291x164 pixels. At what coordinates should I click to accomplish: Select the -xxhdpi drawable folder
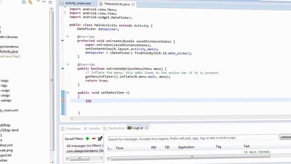point(5,100)
